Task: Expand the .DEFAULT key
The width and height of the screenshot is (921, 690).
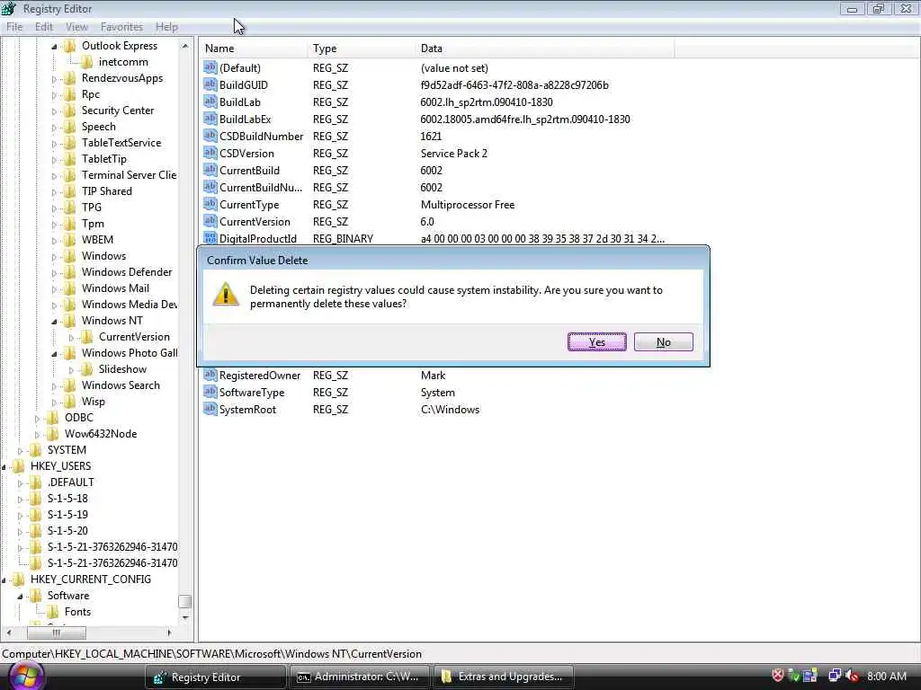Action: click(20, 482)
